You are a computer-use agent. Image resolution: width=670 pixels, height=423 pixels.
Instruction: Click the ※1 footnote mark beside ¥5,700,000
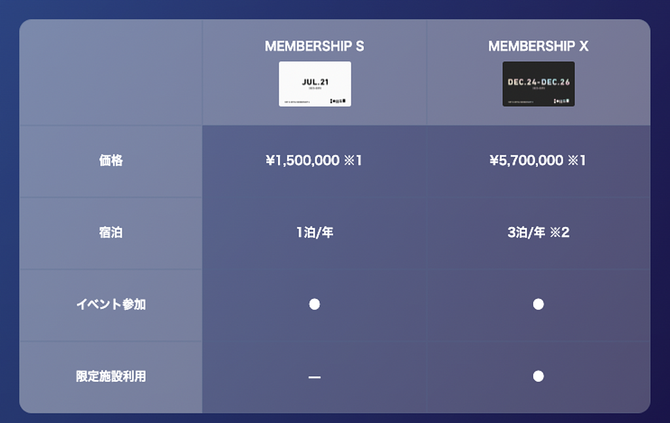577,161
